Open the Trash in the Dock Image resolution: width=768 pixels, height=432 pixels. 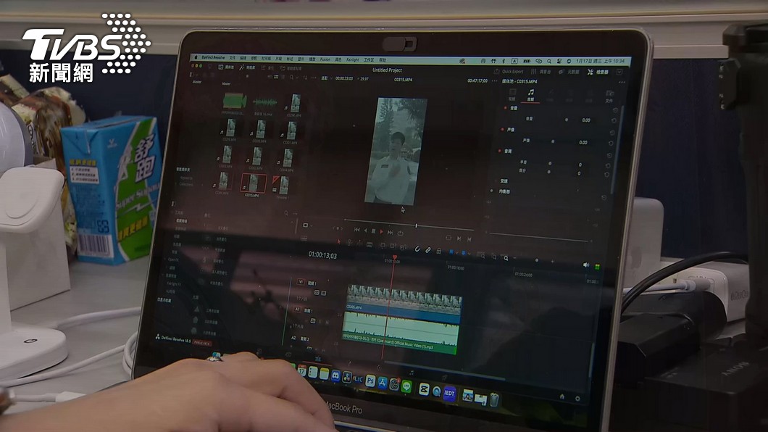[494, 400]
